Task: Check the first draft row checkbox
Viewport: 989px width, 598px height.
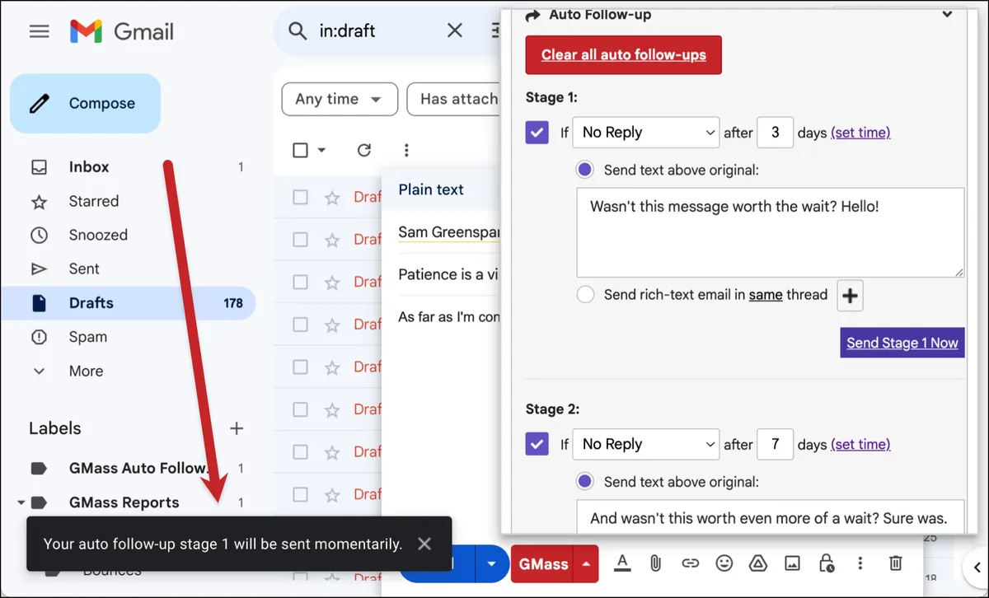Action: (x=301, y=197)
